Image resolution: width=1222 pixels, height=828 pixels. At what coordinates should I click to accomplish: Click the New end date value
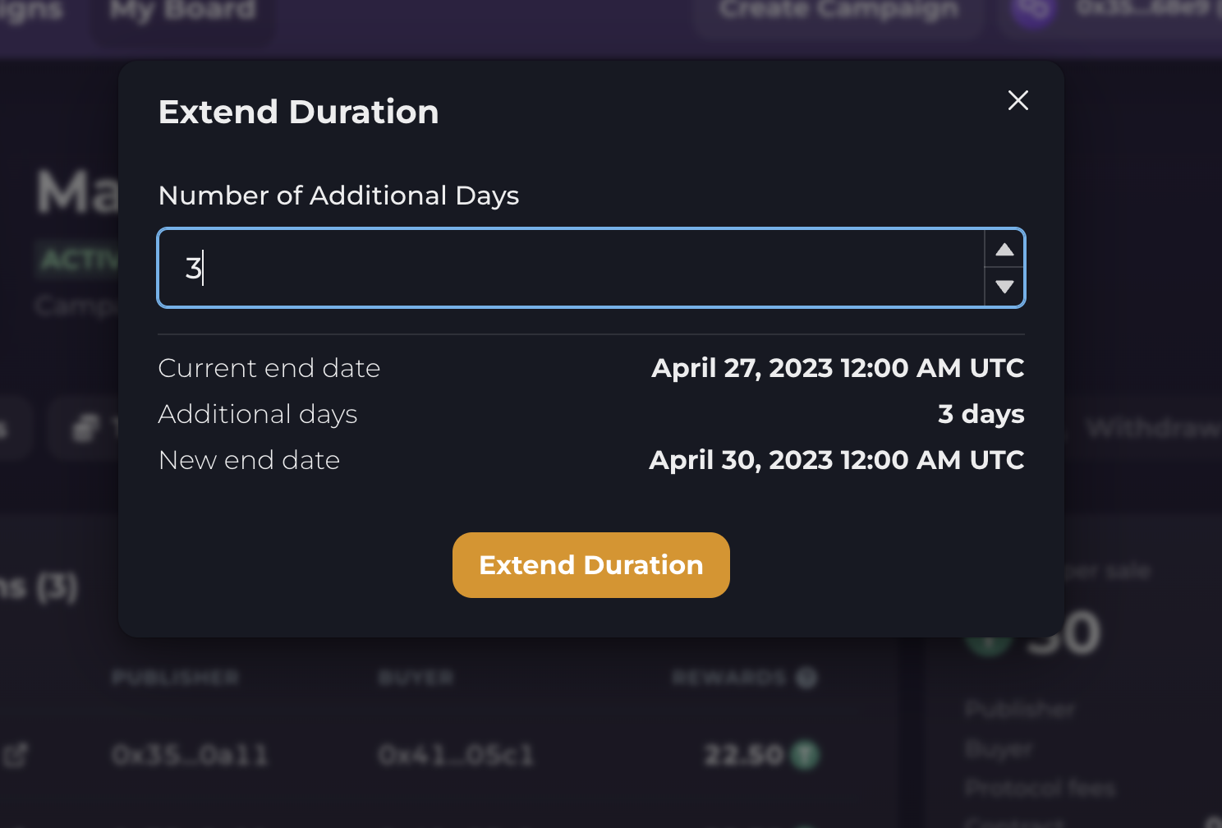coord(836,460)
